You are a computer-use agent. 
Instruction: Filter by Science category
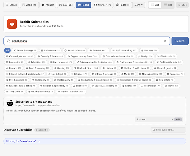[x=80, y=86]
